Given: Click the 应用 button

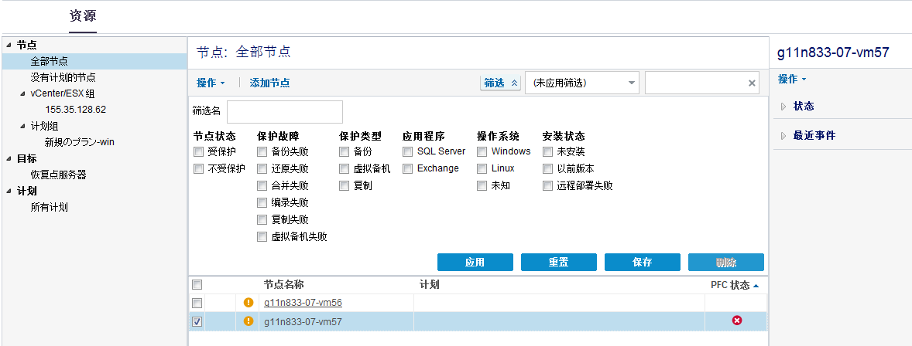Looking at the screenshot, I should tap(475, 263).
